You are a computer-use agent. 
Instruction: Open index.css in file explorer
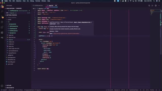coord(11,42)
